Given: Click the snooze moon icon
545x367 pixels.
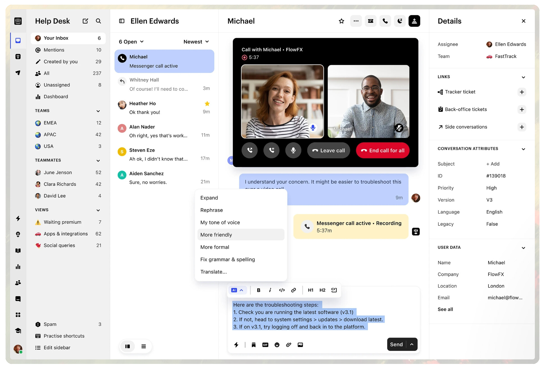Looking at the screenshot, I should pyautogui.click(x=399, y=21).
